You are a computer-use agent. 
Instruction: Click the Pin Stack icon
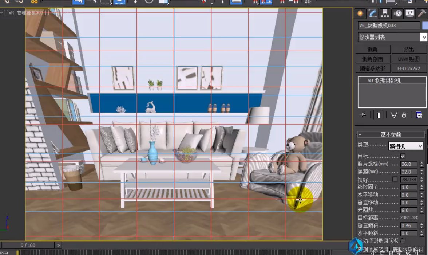[x=363, y=115]
